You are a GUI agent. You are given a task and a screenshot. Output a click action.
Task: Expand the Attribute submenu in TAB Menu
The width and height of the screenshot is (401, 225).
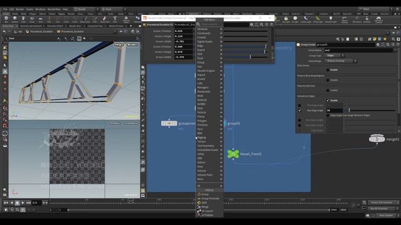point(209,29)
